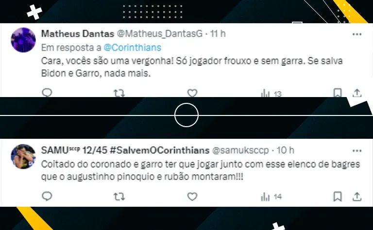The image size is (373, 230).
Task: Retweet Matheus Dantas post
Action: pyautogui.click(x=119, y=93)
